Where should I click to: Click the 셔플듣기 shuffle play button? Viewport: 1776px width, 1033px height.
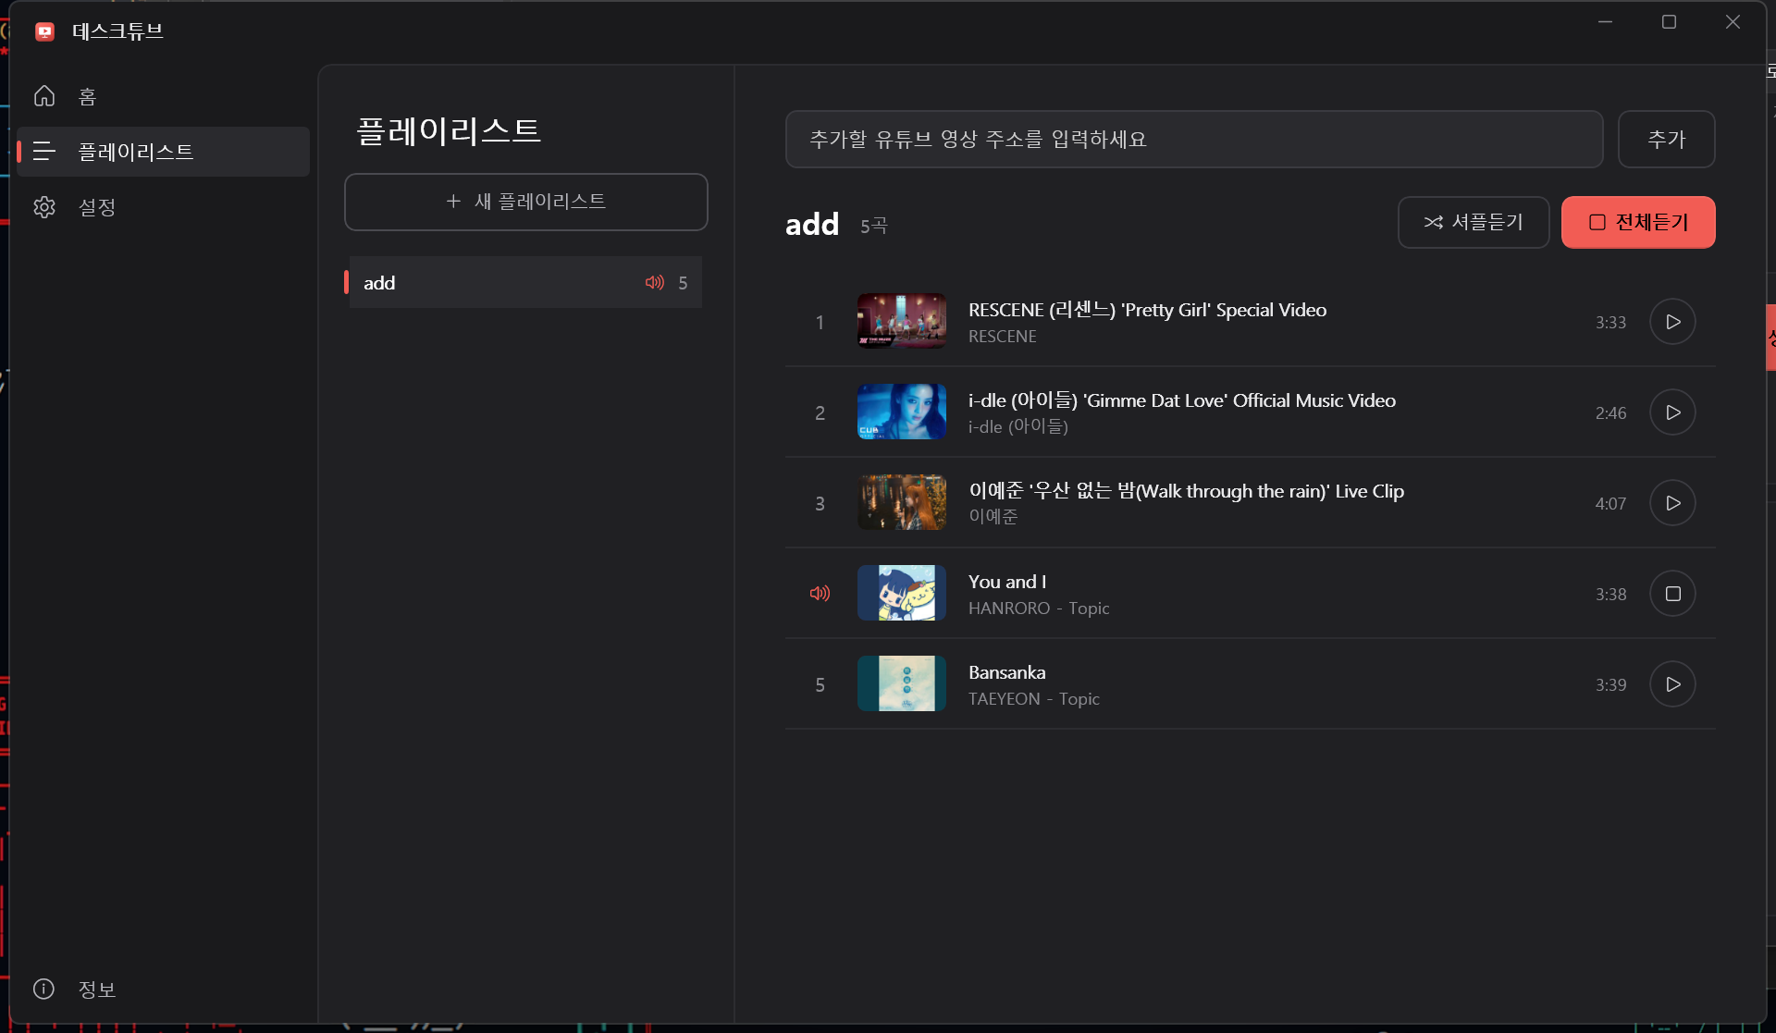click(1474, 222)
